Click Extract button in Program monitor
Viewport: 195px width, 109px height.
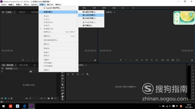tap(168, 60)
